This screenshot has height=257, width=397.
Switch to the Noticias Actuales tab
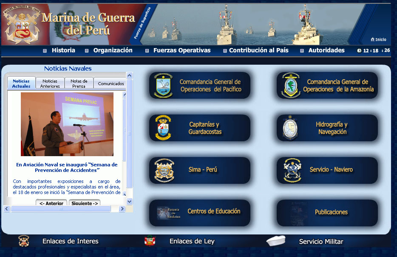(x=21, y=83)
